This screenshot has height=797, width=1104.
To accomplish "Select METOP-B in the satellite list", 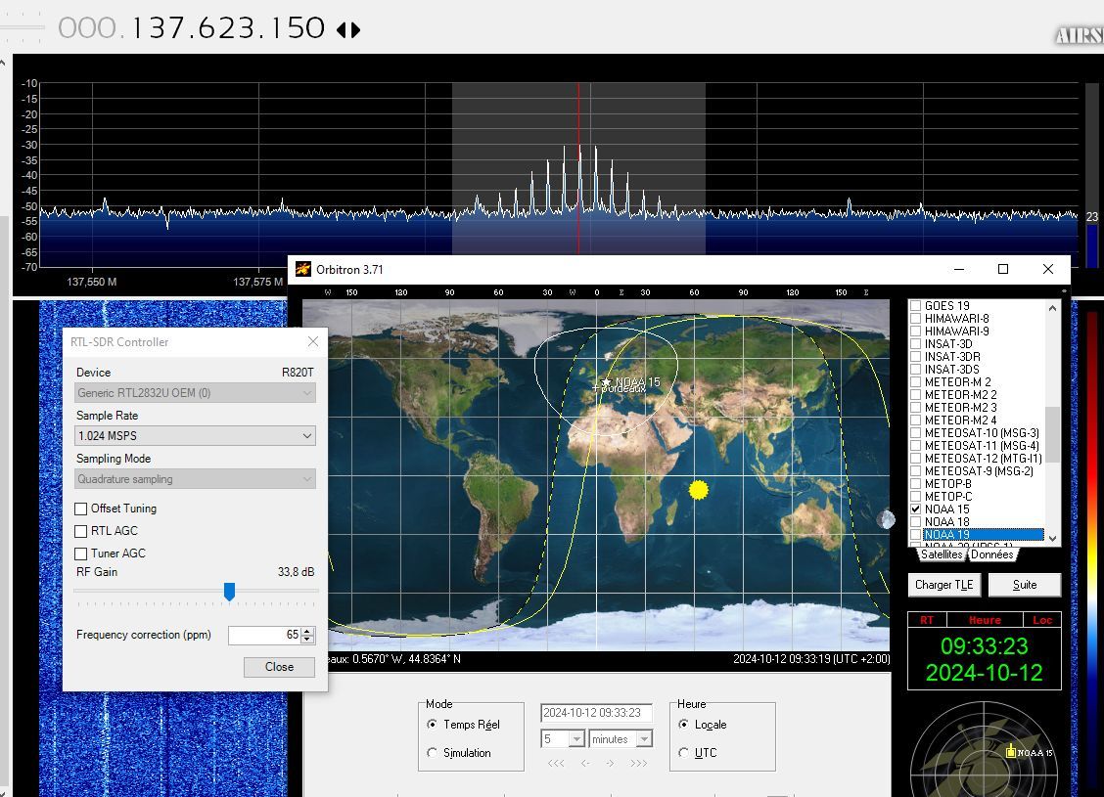I will click(x=948, y=483).
